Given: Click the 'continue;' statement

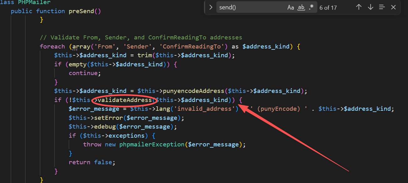Looking at the screenshot, I should (x=85, y=73).
